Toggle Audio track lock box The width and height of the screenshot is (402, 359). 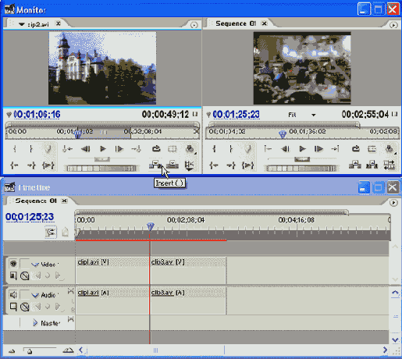click(x=25, y=294)
